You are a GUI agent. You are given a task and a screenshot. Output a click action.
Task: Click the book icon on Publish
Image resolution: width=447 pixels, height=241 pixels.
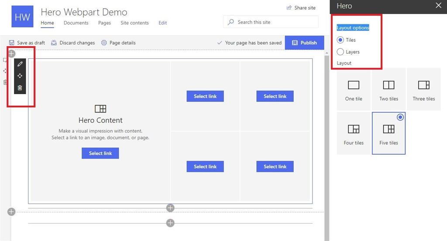295,43
